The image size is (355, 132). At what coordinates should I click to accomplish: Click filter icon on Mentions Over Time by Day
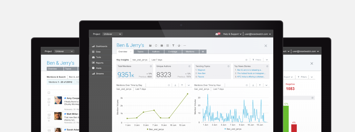pyautogui.click(x=182, y=85)
